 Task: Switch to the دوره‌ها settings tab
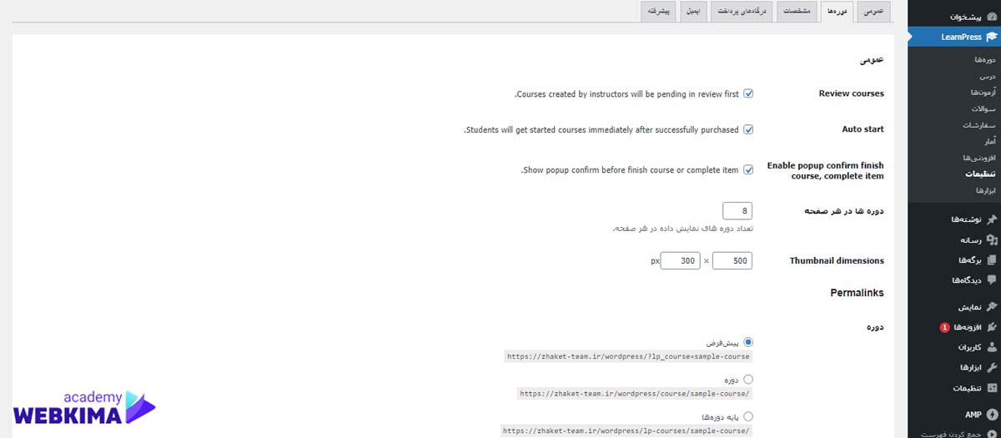click(836, 12)
